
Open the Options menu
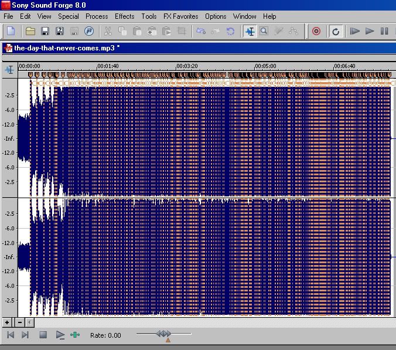click(x=216, y=16)
